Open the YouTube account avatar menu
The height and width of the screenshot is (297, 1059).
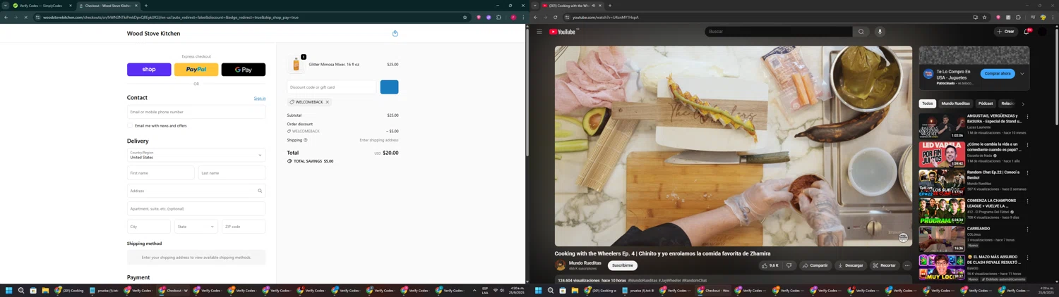1042,32
